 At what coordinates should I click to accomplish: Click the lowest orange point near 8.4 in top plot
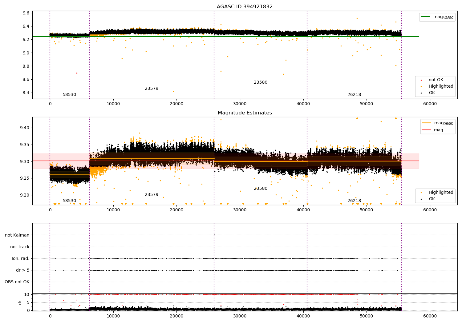point(173,91)
